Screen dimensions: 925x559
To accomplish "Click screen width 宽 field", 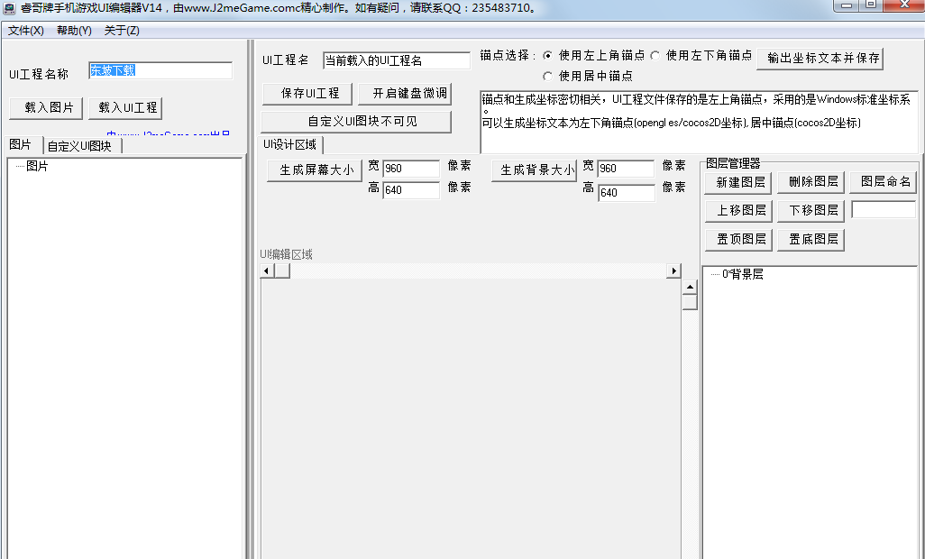I will pos(411,169).
